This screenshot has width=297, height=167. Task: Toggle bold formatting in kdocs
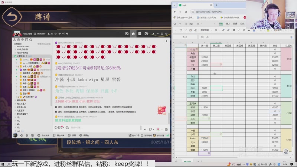[234, 30]
